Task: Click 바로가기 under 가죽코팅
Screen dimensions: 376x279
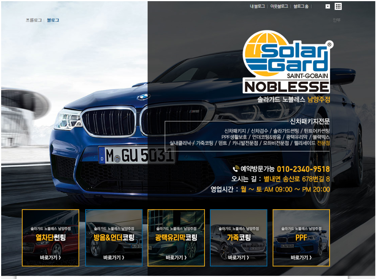Action: (x=238, y=258)
